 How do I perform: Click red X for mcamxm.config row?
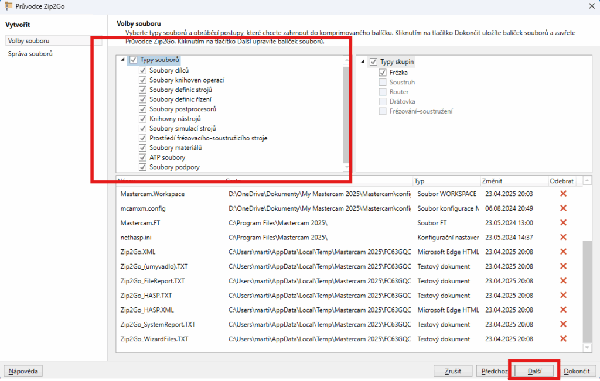pos(563,208)
